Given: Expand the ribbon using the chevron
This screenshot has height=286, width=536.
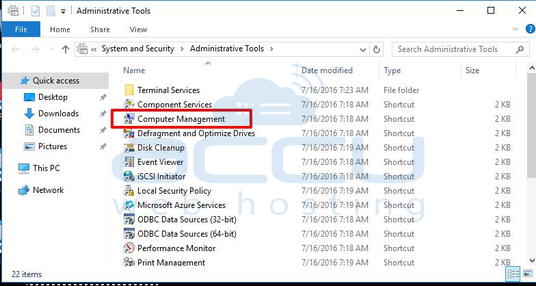Looking at the screenshot, I should pyautogui.click(x=515, y=29).
